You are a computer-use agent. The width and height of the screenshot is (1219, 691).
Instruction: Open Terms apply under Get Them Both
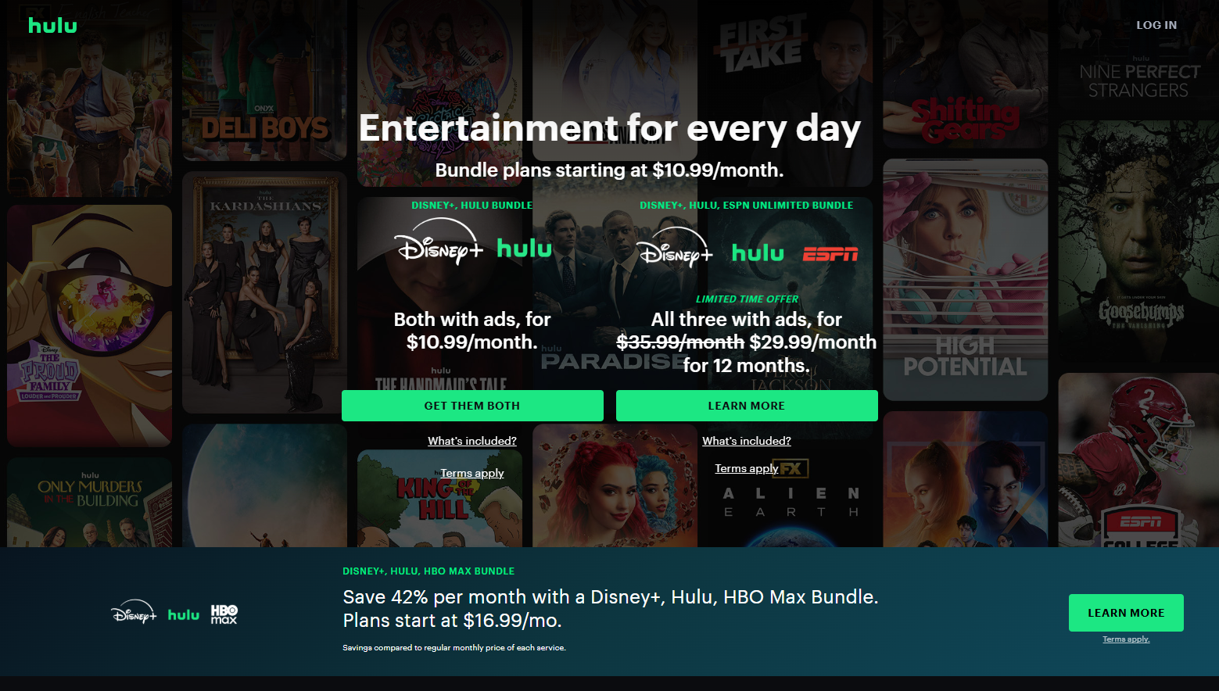pyautogui.click(x=472, y=473)
